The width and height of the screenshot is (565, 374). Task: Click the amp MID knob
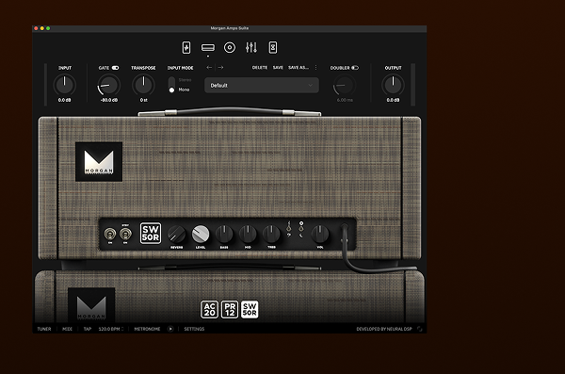(248, 234)
